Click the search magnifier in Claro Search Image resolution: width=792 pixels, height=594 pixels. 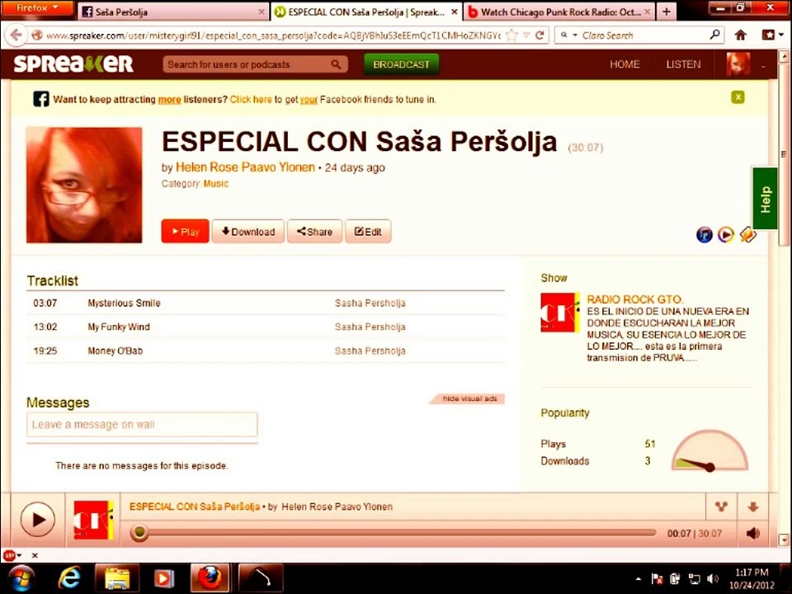point(714,35)
